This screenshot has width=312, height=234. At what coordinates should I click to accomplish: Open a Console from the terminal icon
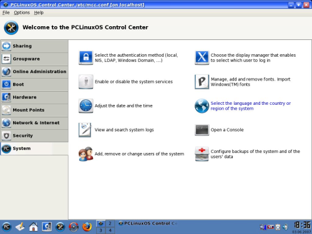(202, 130)
